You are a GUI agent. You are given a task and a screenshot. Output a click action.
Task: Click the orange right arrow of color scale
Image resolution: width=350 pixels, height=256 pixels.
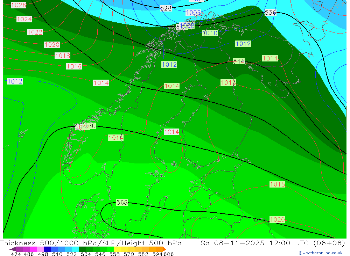pyautogui.click(x=164, y=249)
